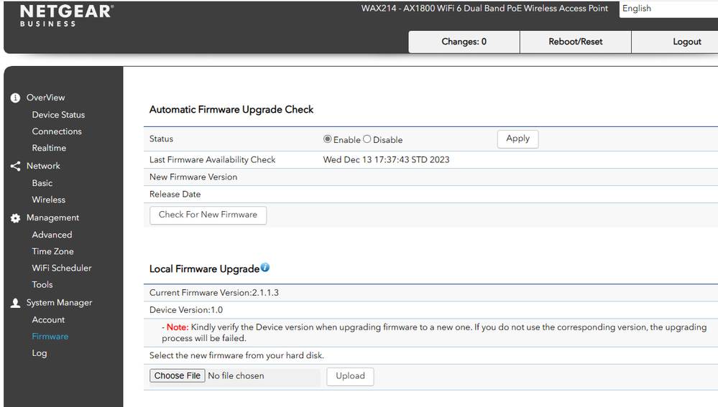Click the OverView info icon in sidebar
The image size is (718, 407).
[x=15, y=98]
